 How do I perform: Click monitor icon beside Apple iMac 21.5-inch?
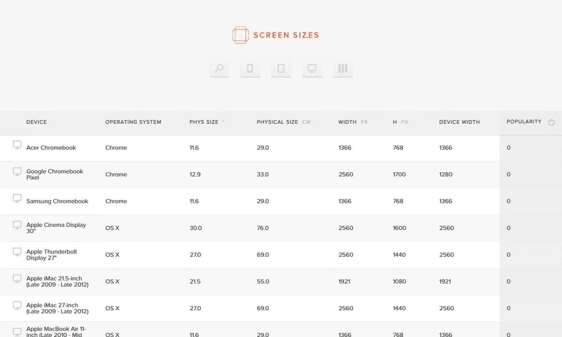[17, 279]
